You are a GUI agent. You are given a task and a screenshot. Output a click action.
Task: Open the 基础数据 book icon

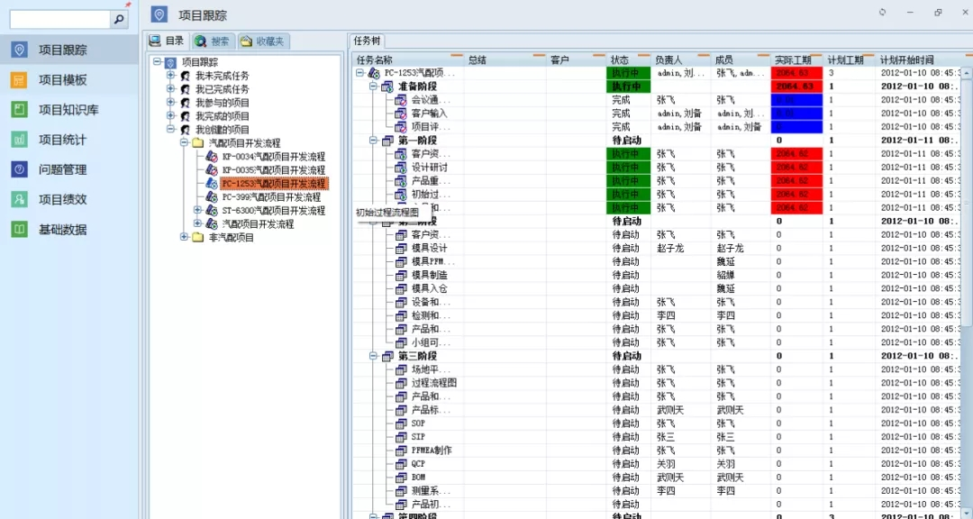point(19,229)
